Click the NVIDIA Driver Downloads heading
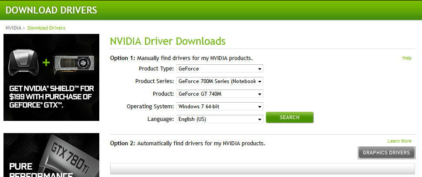Viewport: 422px width, 177px height. 168,41
